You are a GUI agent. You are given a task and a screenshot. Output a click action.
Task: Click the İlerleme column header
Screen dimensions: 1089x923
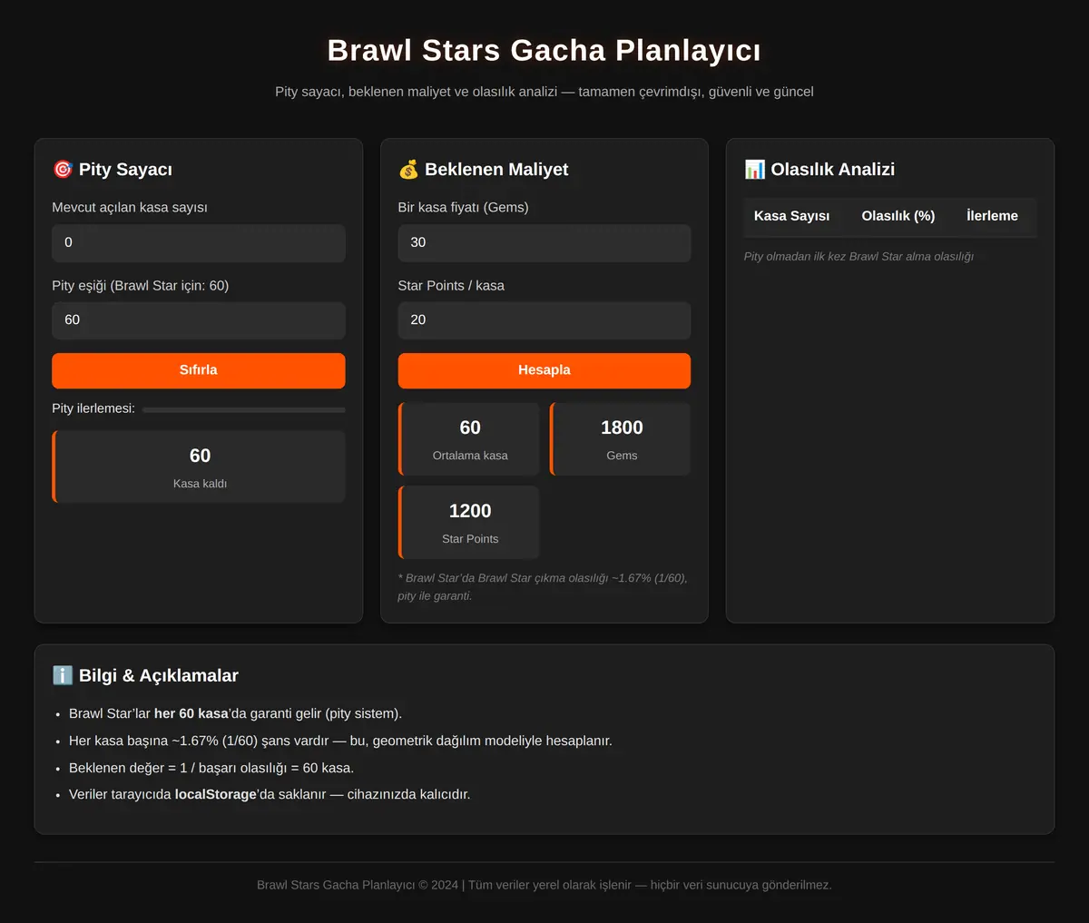pyautogui.click(x=992, y=216)
